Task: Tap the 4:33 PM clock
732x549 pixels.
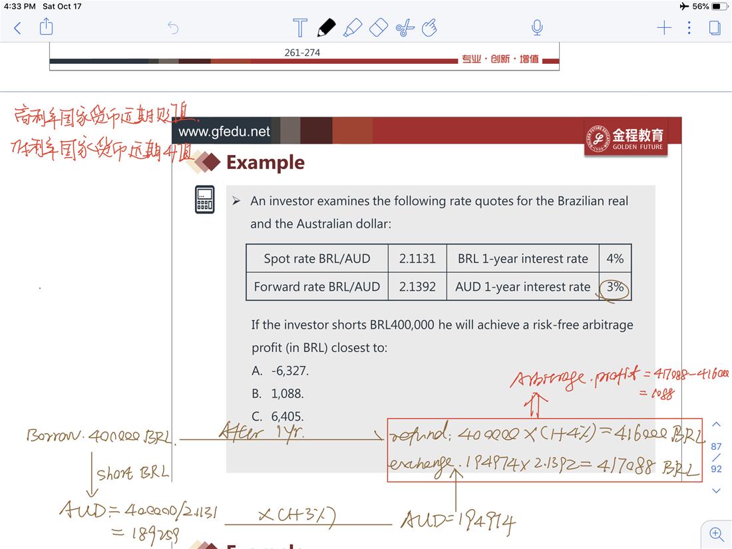Action: tap(19, 6)
